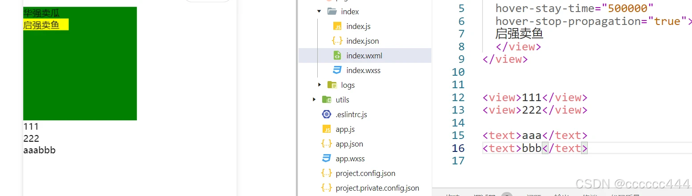Collapse the index folder arrow
692x196 pixels.
(x=319, y=12)
